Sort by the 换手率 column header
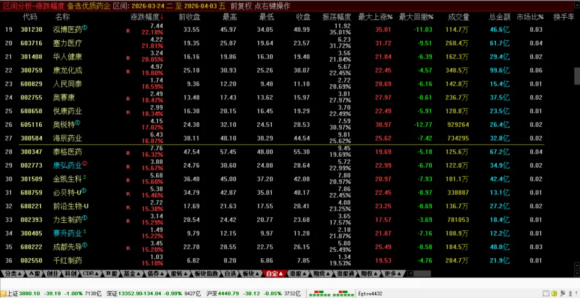This screenshot has width=580, height=298. (x=563, y=17)
